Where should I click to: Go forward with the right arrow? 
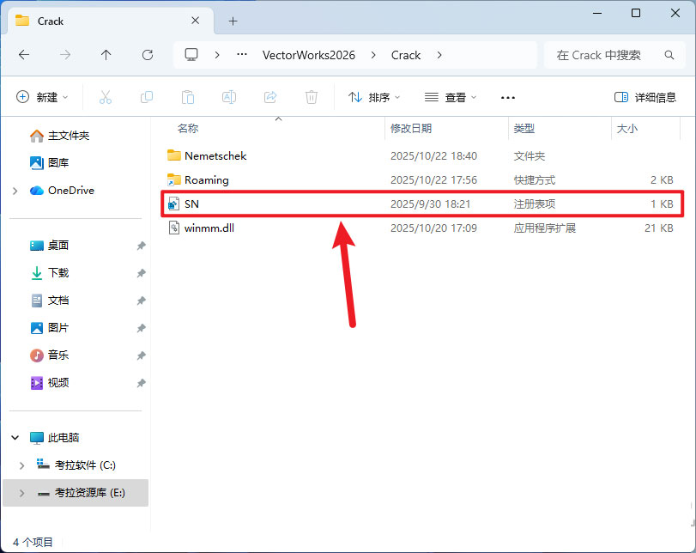coord(65,55)
